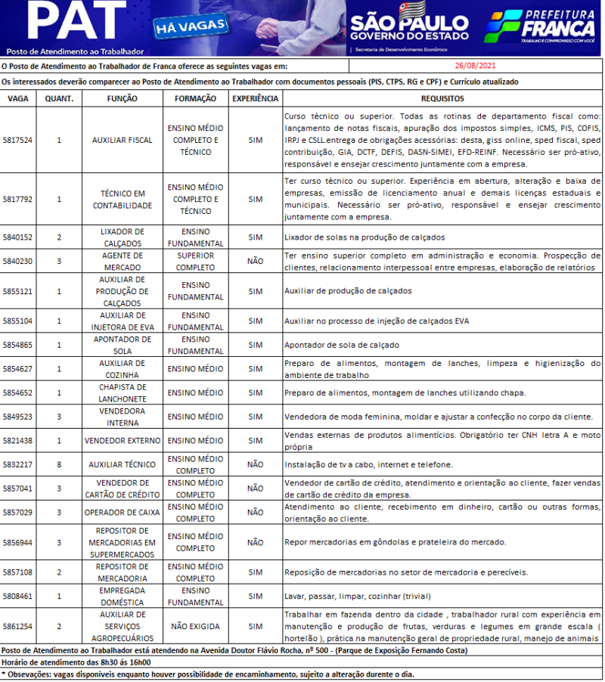The width and height of the screenshot is (605, 682).
Task: Select vaga number 5856944
Action: [x=17, y=542]
